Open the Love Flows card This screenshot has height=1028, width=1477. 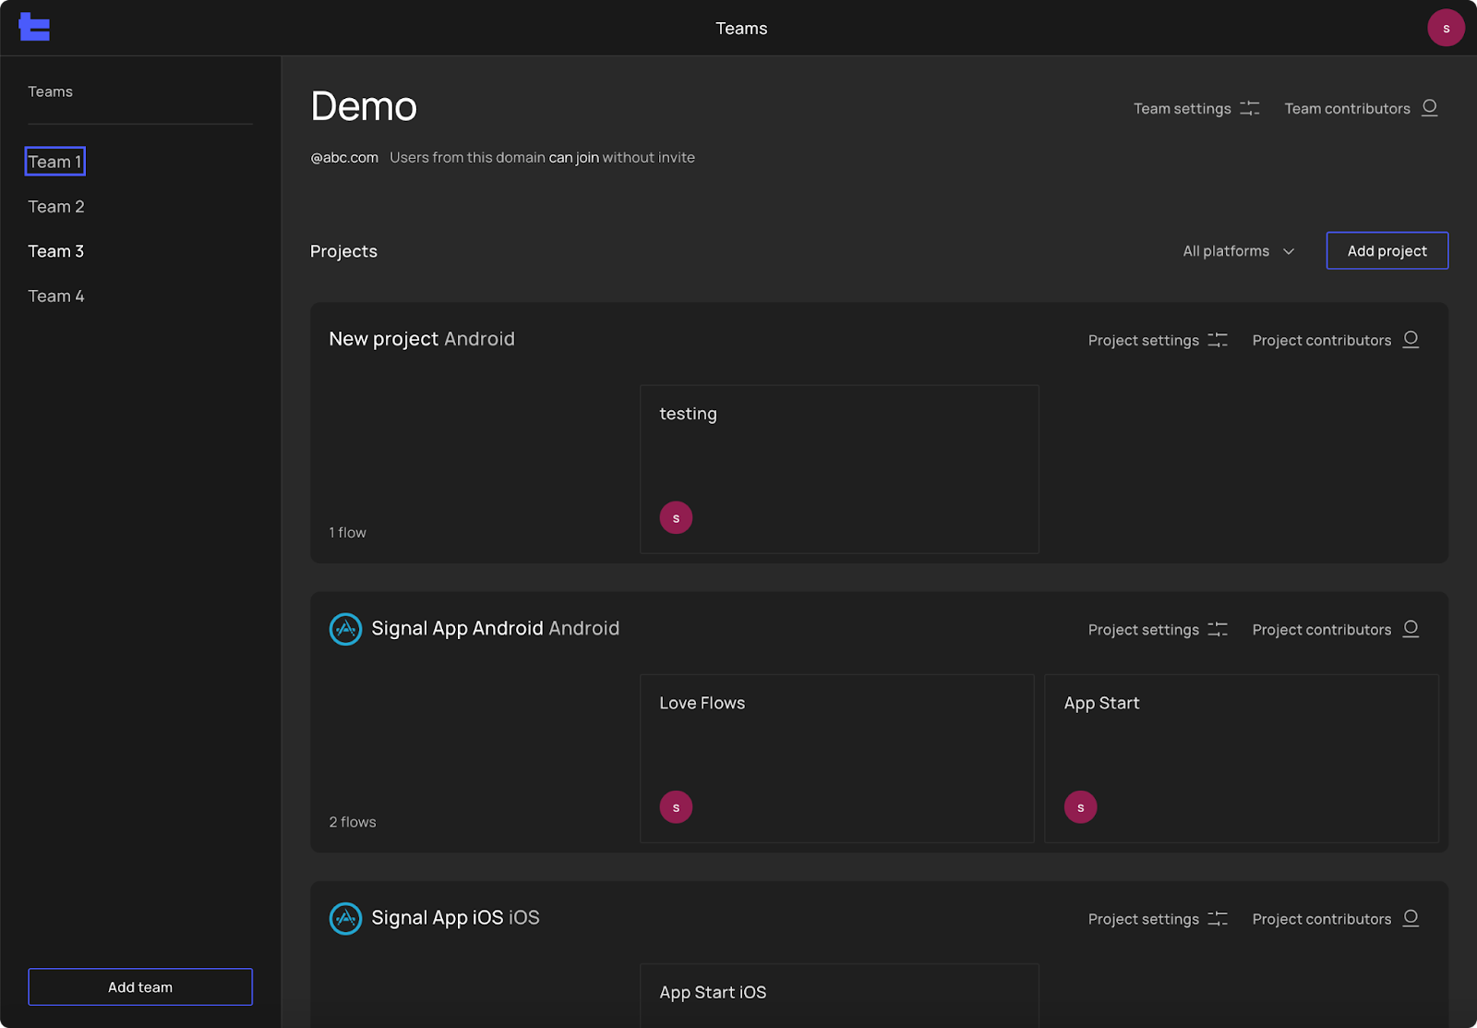[x=836, y=758]
